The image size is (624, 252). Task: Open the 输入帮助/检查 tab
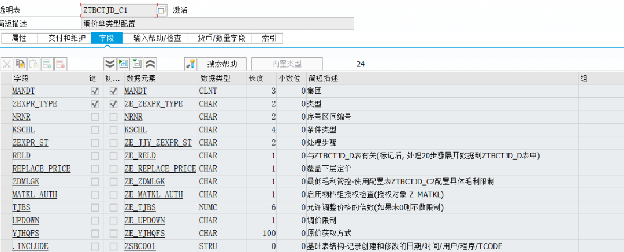click(155, 38)
